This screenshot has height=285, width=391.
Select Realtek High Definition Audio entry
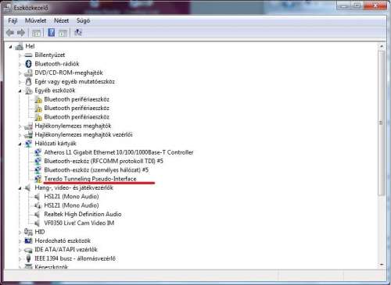pyautogui.click(x=83, y=214)
